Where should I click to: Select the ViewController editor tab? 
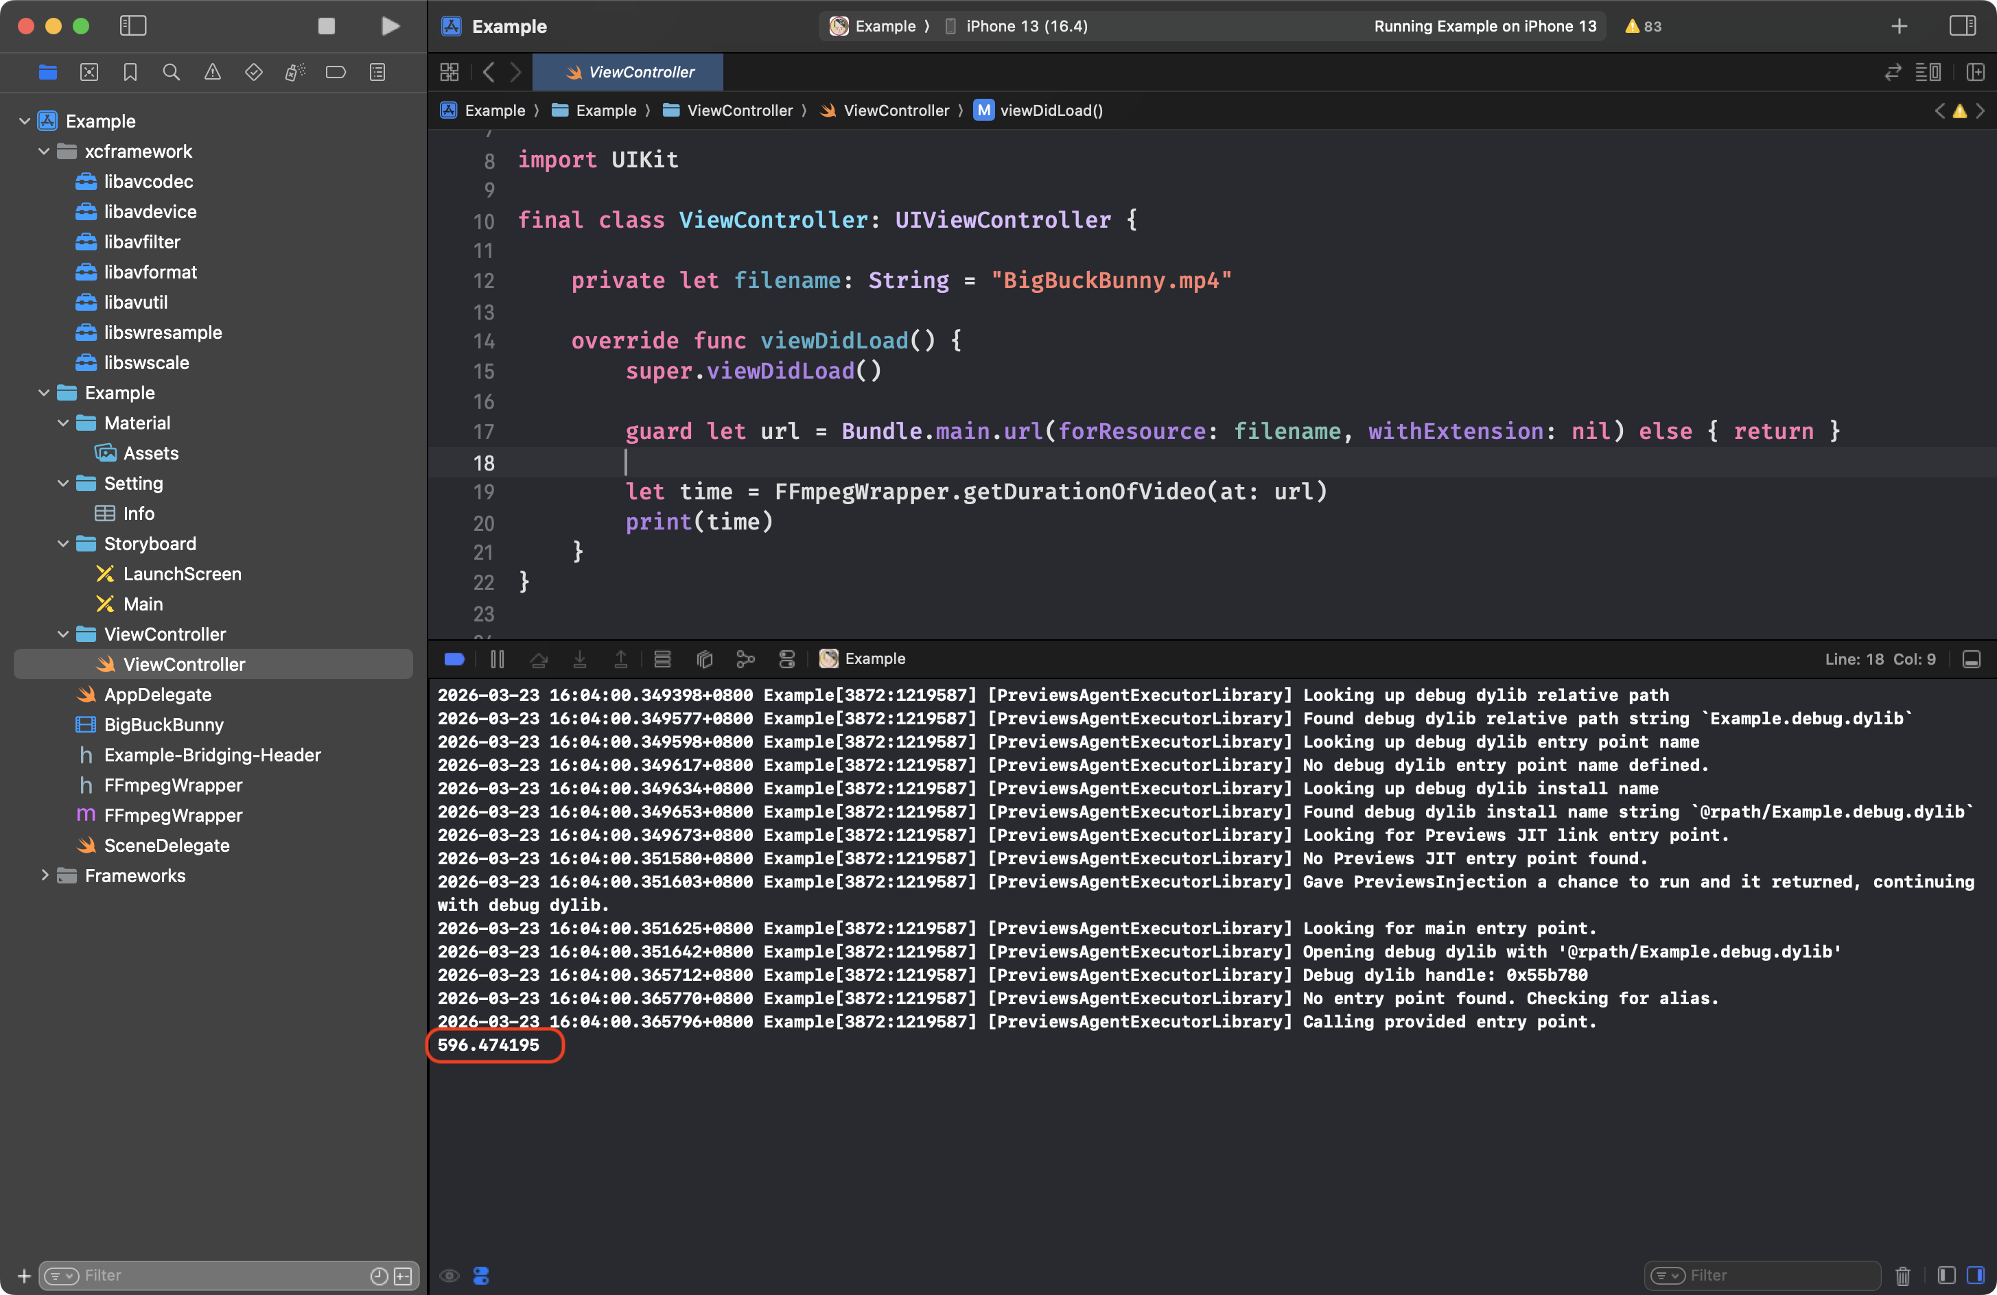pos(629,72)
